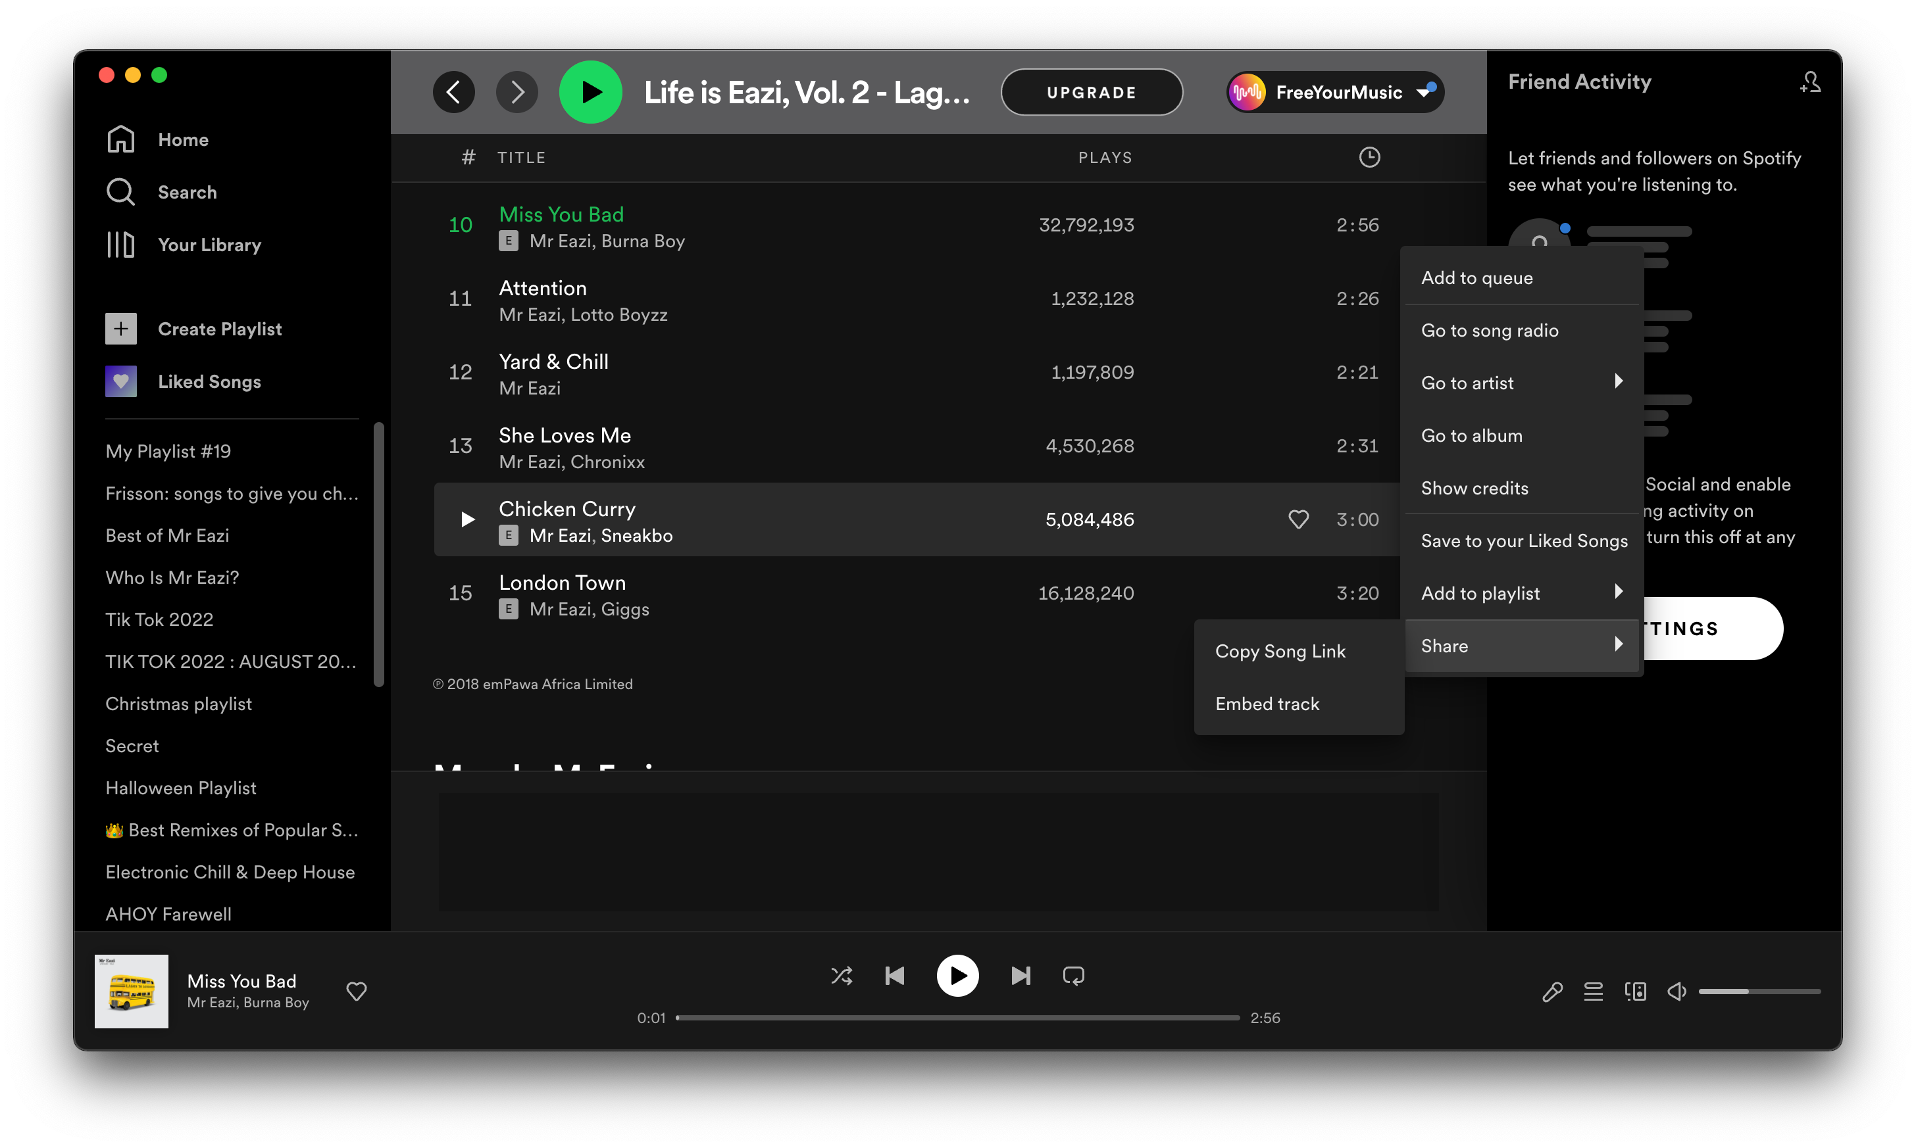Skip to next track
This screenshot has width=1916, height=1148.
pyautogui.click(x=1021, y=976)
